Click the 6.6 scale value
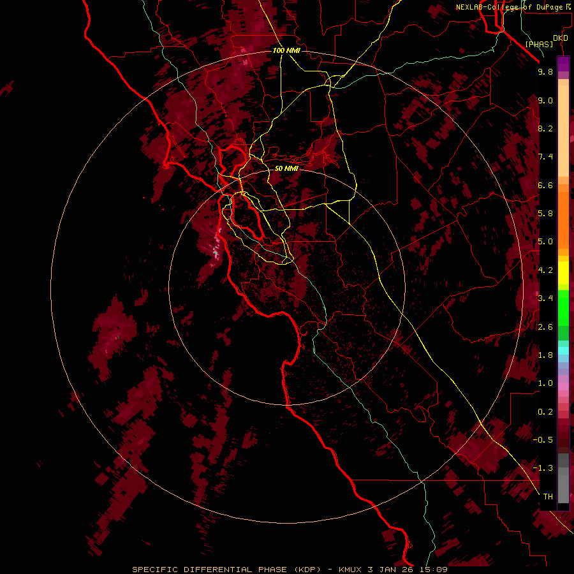574x574 pixels. [545, 185]
